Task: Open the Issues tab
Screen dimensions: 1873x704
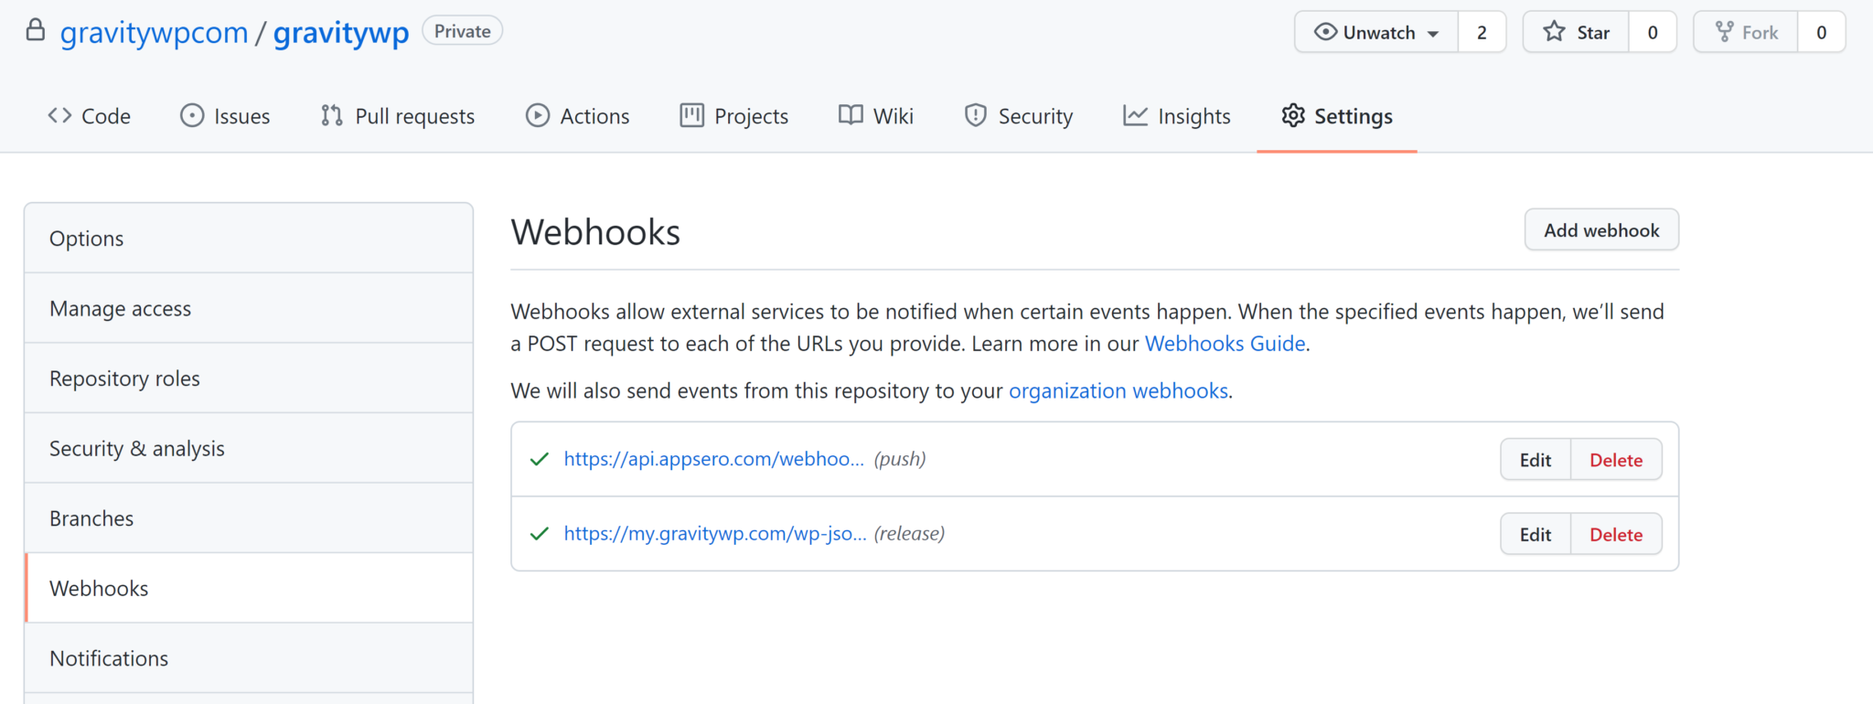Action: 225,116
